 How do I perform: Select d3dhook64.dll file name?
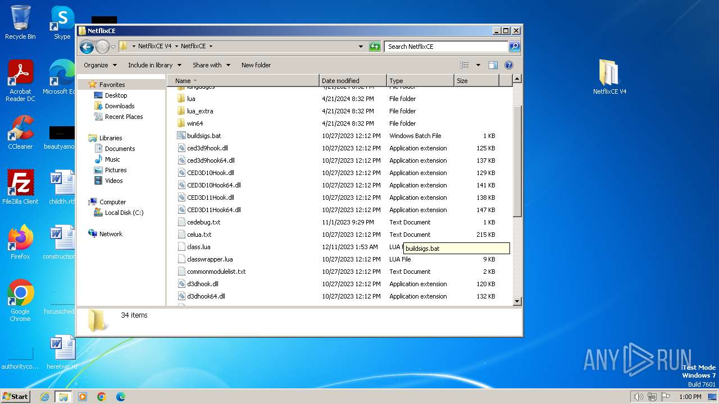click(206, 296)
